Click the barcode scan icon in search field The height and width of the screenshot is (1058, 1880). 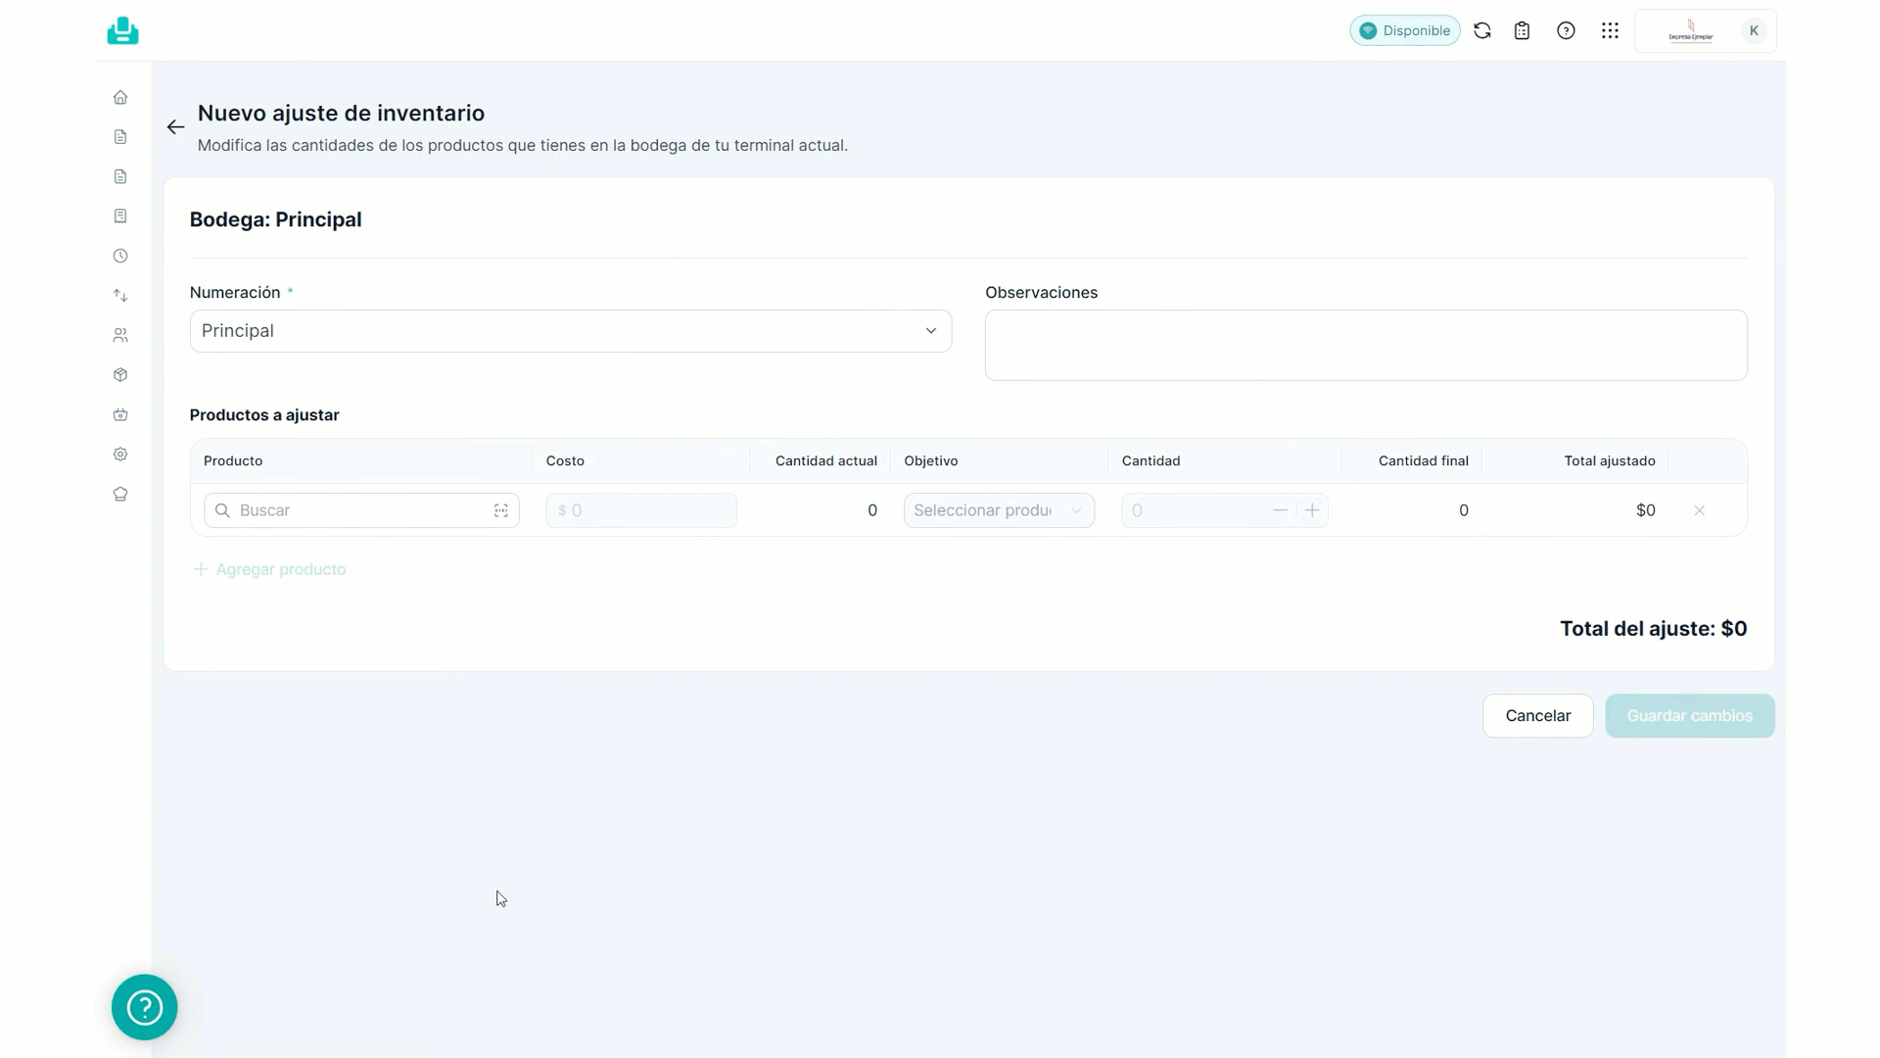[x=500, y=510]
